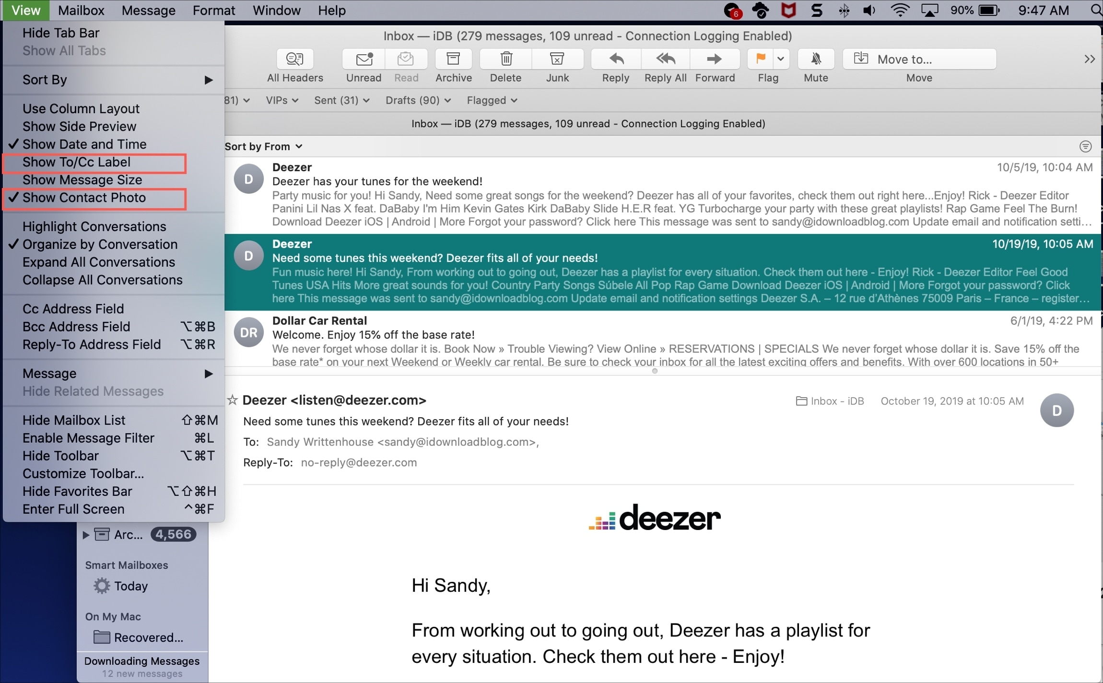The image size is (1103, 683).
Task: Open Wi-Fi status menu
Action: click(x=900, y=10)
